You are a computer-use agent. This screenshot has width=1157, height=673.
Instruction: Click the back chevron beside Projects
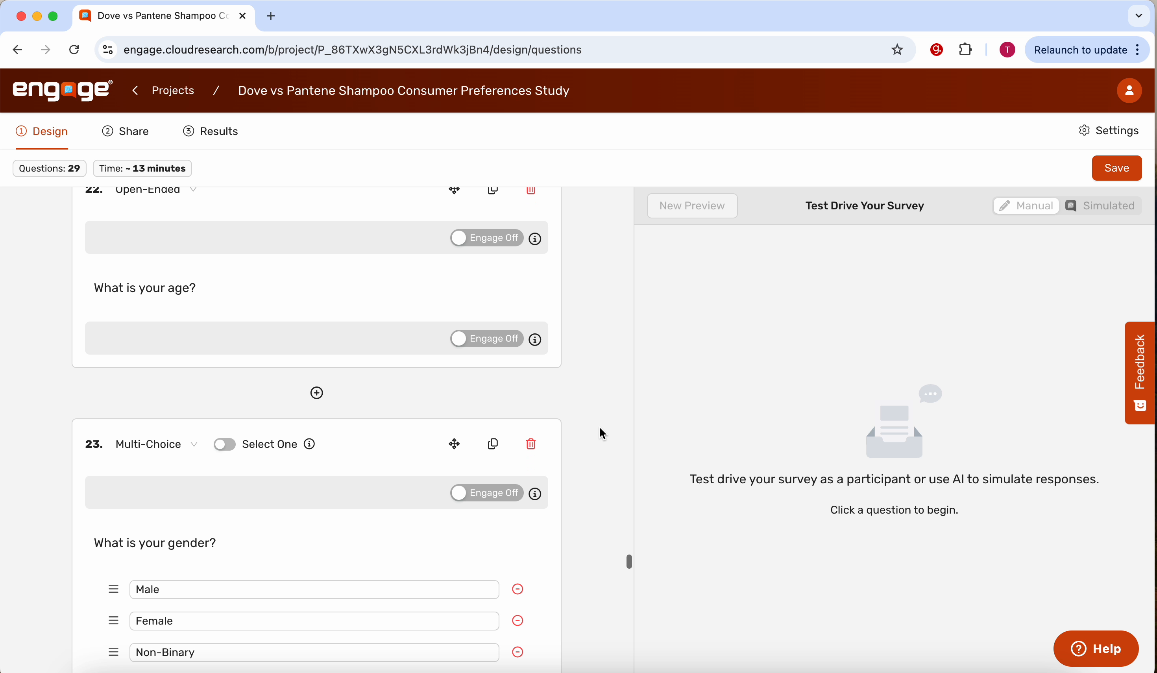coord(135,91)
